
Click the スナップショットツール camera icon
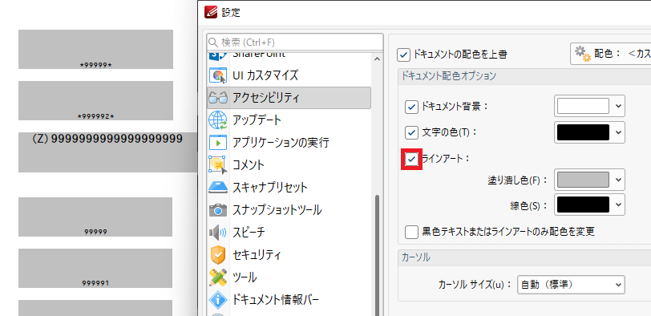pos(217,209)
